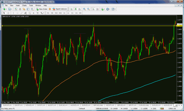
Task: Select the text label tool
Action: click(x=38, y=13)
